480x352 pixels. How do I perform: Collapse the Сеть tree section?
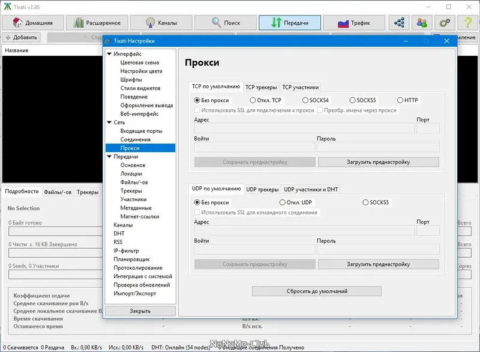click(x=109, y=122)
